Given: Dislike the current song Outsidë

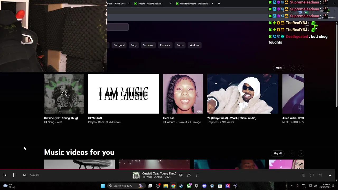Looking at the screenshot, I should point(181,175).
